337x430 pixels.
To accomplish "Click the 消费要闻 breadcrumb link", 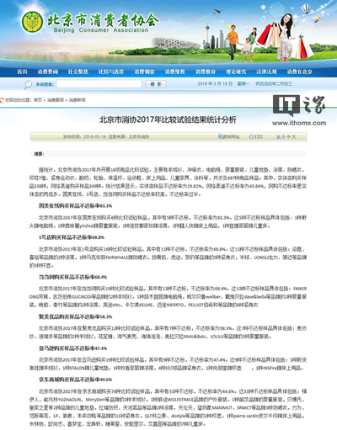I will pyautogui.click(x=56, y=100).
